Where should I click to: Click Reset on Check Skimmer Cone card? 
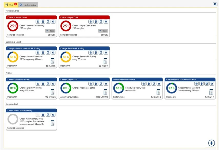tap(50, 31)
